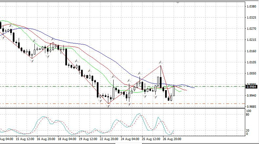Click the current price label 0.9984

pyautogui.click(x=251, y=87)
